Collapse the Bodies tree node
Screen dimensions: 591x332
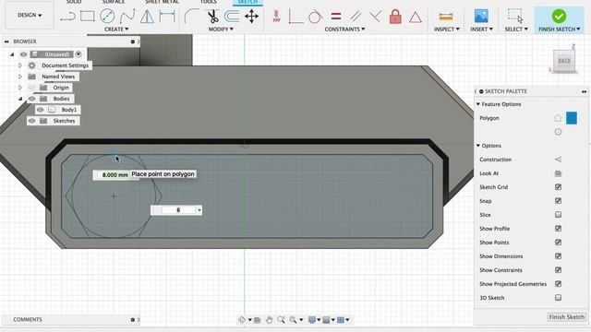coord(20,99)
